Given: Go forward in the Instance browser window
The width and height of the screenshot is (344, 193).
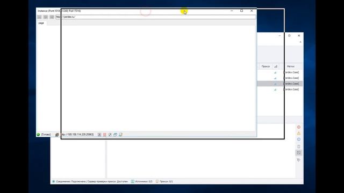Looking at the screenshot, I should coord(46,17).
